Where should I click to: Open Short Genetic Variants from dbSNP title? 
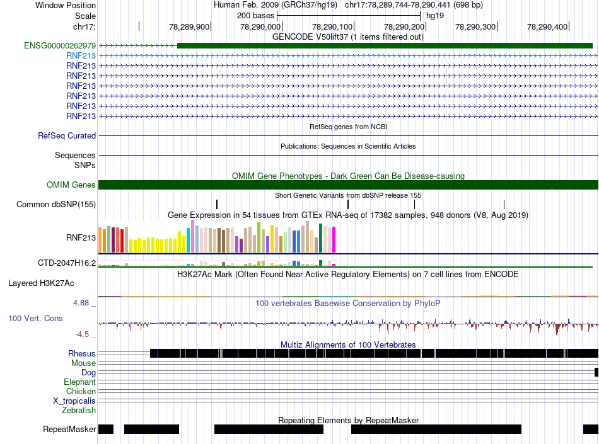click(x=348, y=195)
